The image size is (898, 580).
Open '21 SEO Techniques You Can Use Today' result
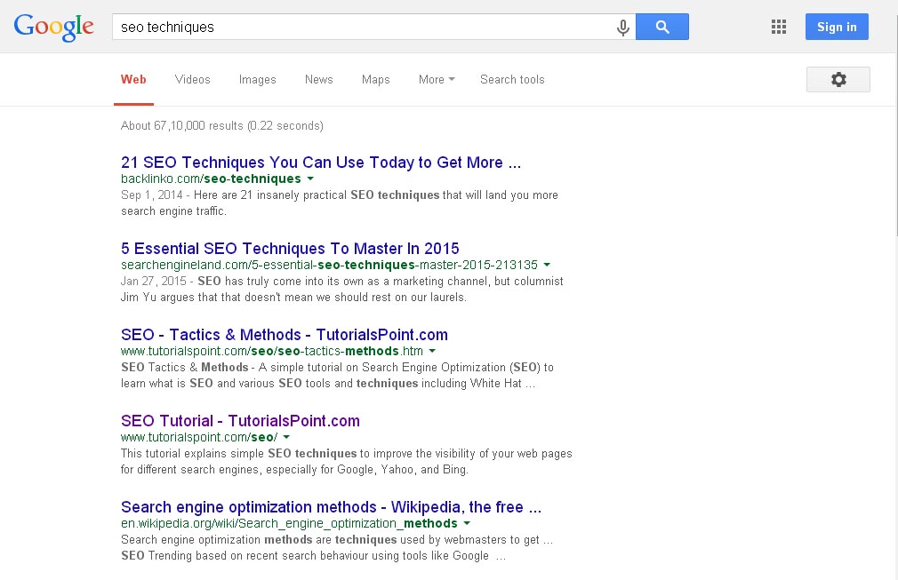pos(321,163)
